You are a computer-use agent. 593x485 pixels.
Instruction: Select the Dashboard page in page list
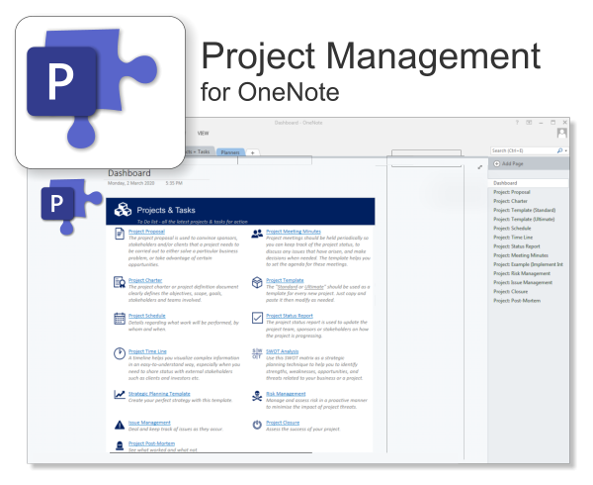(x=529, y=183)
